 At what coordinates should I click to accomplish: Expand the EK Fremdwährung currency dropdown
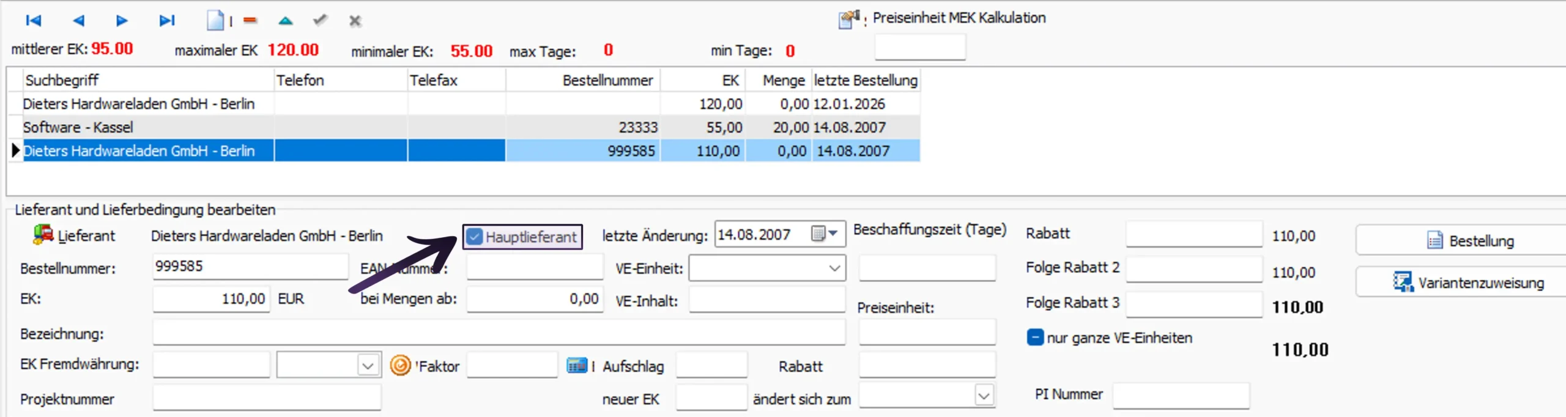coord(367,366)
